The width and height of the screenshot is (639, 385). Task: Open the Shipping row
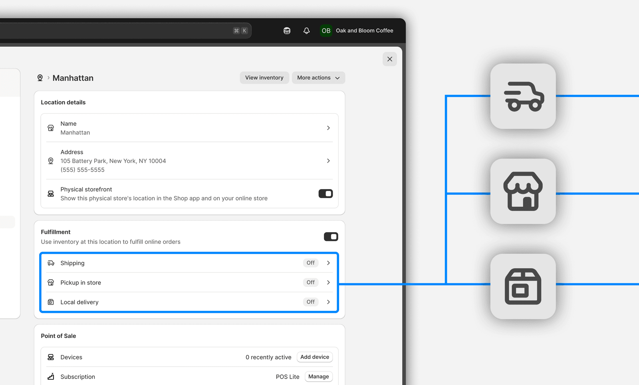point(190,263)
